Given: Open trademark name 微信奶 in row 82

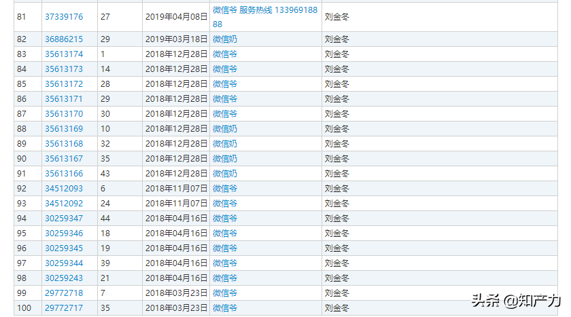Looking at the screenshot, I should 225,39.
